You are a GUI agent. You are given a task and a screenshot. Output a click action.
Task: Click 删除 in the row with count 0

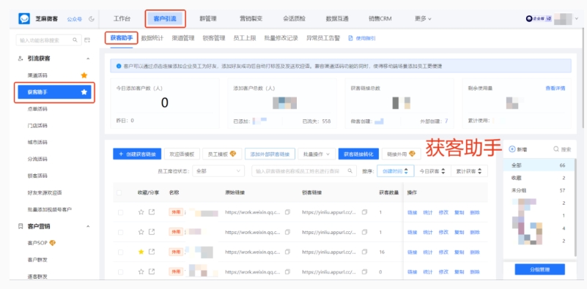pyautogui.click(x=475, y=271)
